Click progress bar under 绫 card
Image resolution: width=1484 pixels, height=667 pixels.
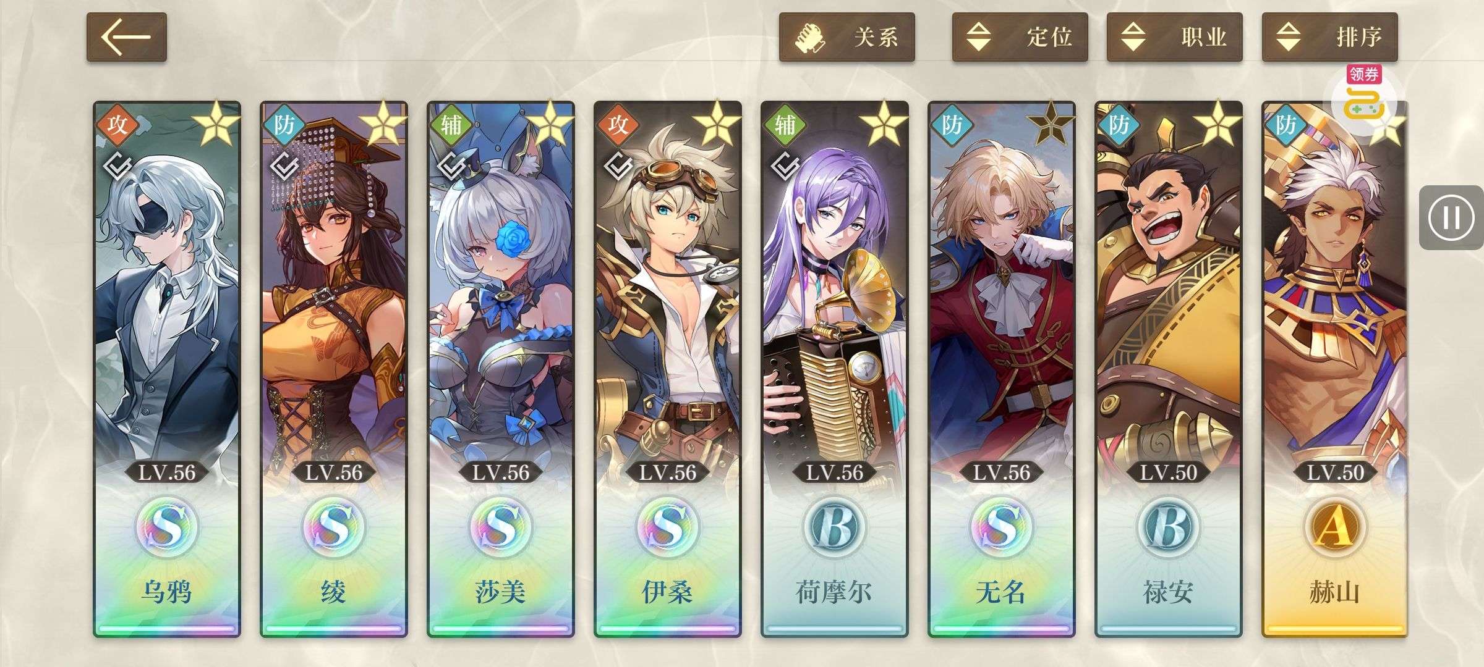tap(334, 629)
